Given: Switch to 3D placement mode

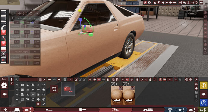Looking at the screenshot, I should (x=175, y=79).
